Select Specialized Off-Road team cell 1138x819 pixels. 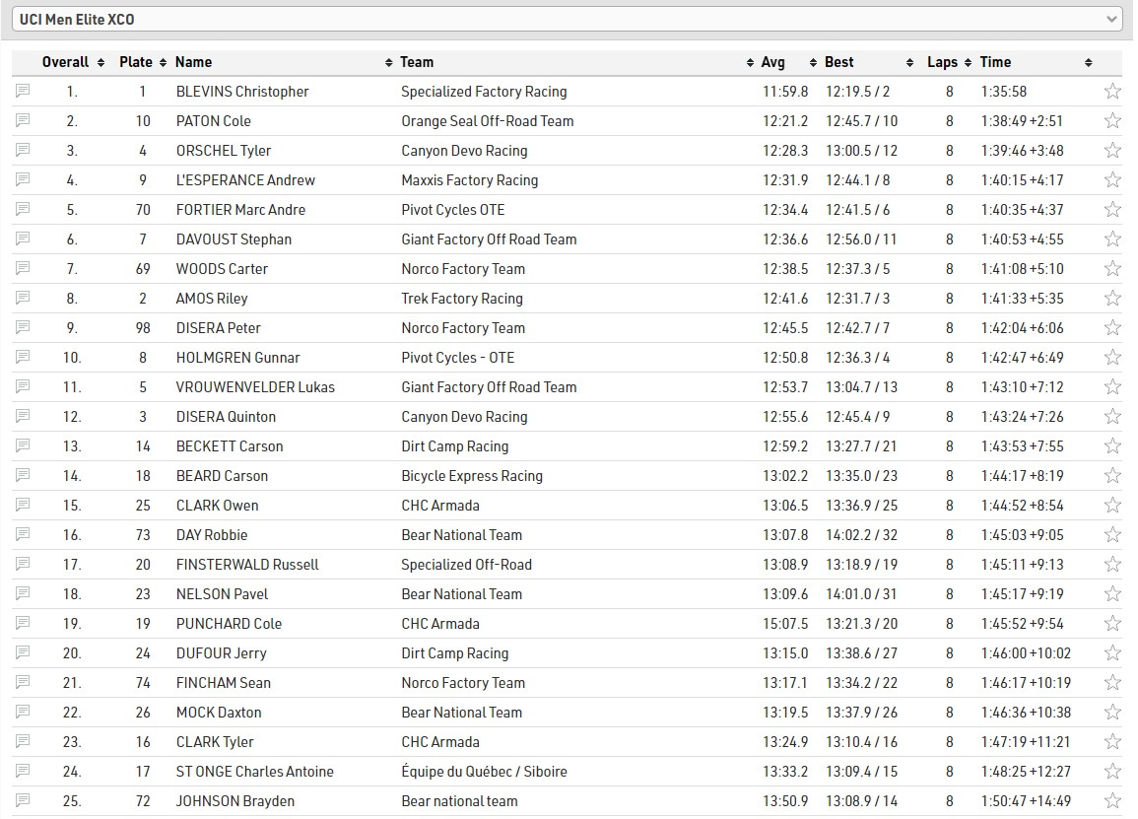tap(467, 565)
